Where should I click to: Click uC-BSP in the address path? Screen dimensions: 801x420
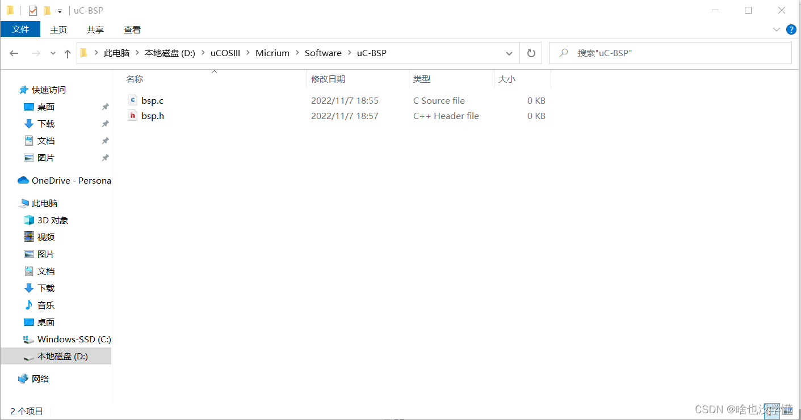pyautogui.click(x=372, y=53)
